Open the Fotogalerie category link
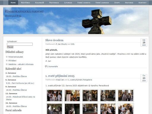The height and width of the screenshot is (114, 152). 88,80
